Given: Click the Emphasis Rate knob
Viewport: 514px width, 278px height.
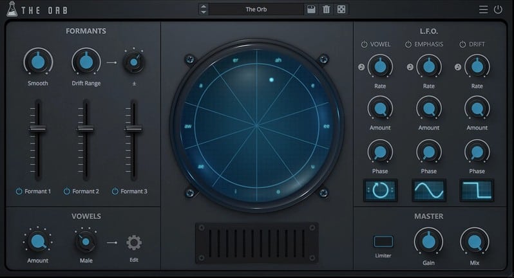Looking at the screenshot, I should click(x=429, y=67).
